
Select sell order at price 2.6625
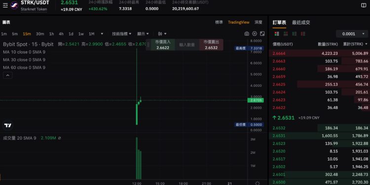point(320,84)
